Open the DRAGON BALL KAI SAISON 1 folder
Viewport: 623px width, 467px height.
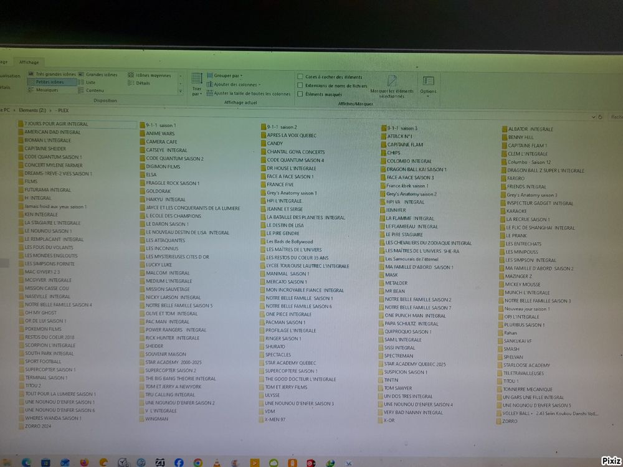tap(416, 169)
